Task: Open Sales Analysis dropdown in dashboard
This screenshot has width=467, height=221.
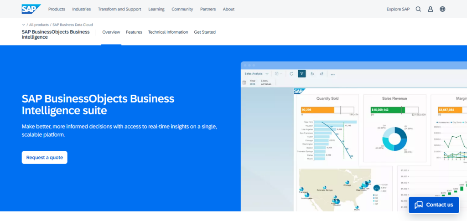Action: (x=256, y=73)
